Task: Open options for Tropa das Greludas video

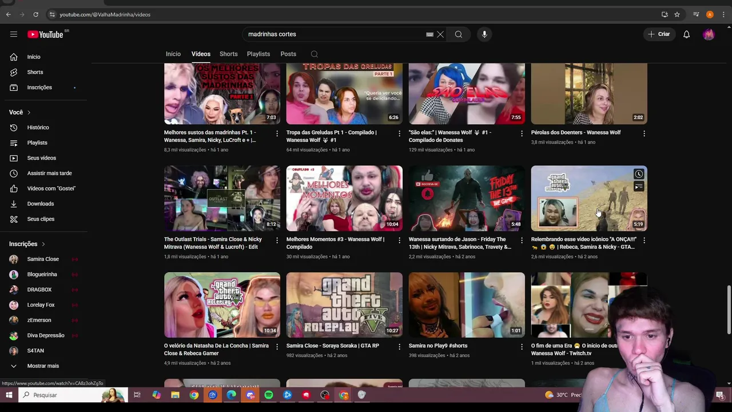Action: (x=400, y=133)
